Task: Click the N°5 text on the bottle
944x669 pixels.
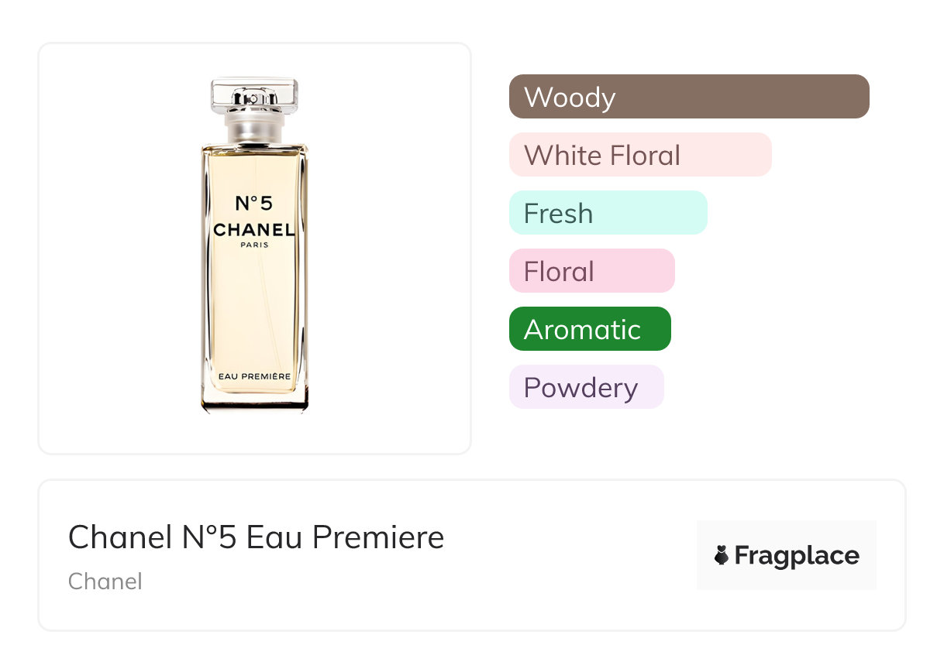Action: 253,204
